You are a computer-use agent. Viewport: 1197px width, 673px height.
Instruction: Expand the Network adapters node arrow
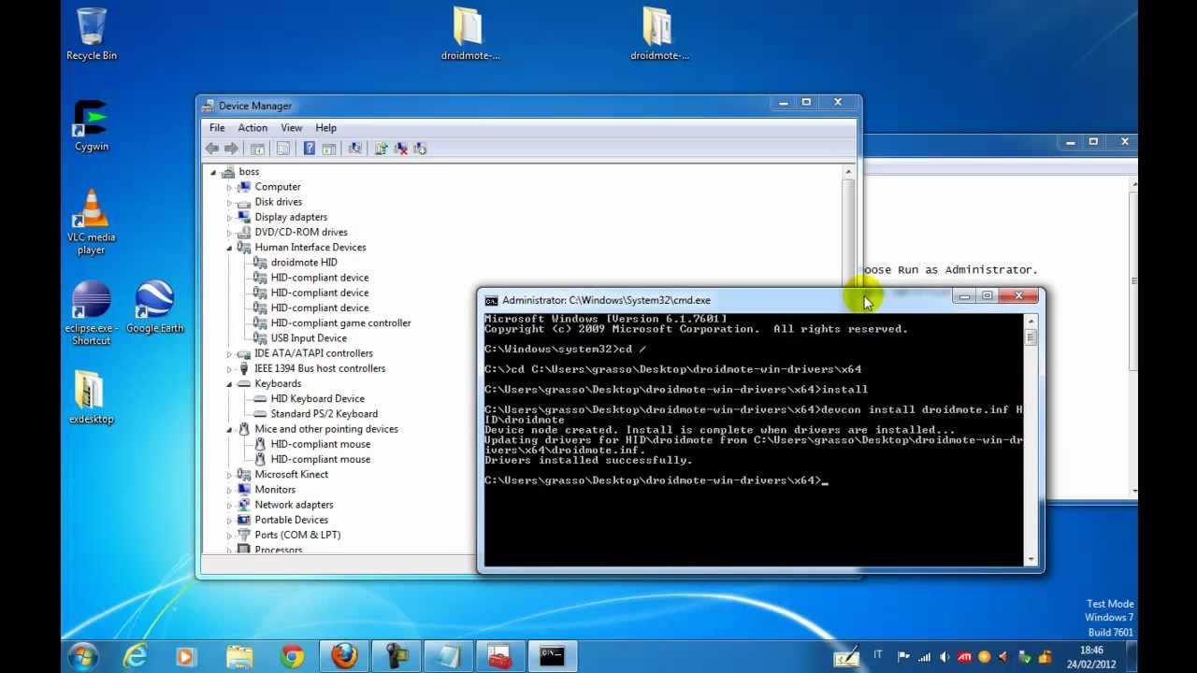pyautogui.click(x=229, y=505)
